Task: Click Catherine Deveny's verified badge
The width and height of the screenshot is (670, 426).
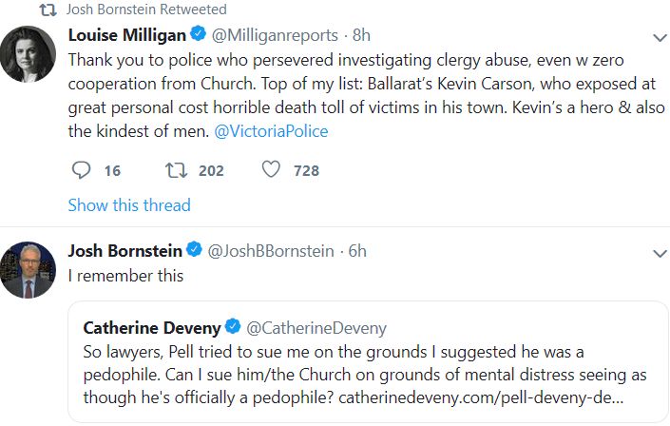Action: [233, 328]
